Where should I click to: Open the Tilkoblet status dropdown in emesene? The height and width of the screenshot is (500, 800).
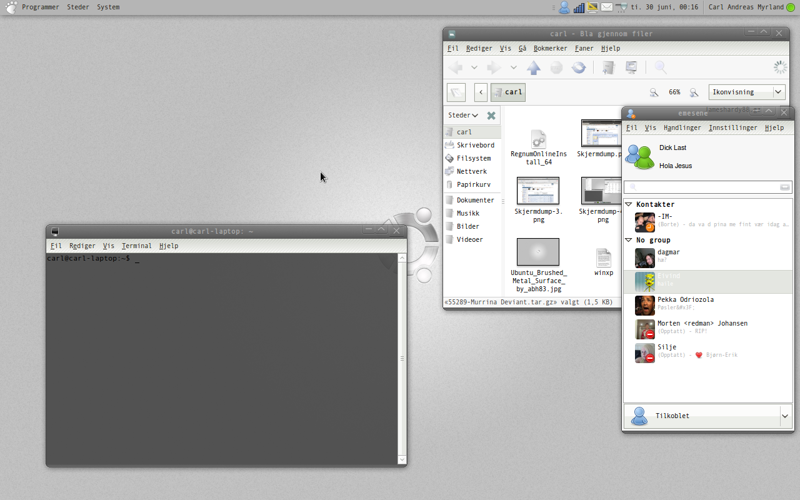coord(708,416)
